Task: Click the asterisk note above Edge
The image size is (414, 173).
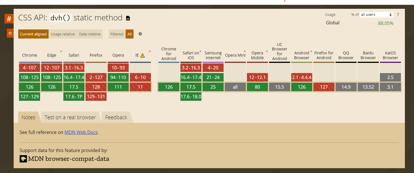Action: [61, 51]
